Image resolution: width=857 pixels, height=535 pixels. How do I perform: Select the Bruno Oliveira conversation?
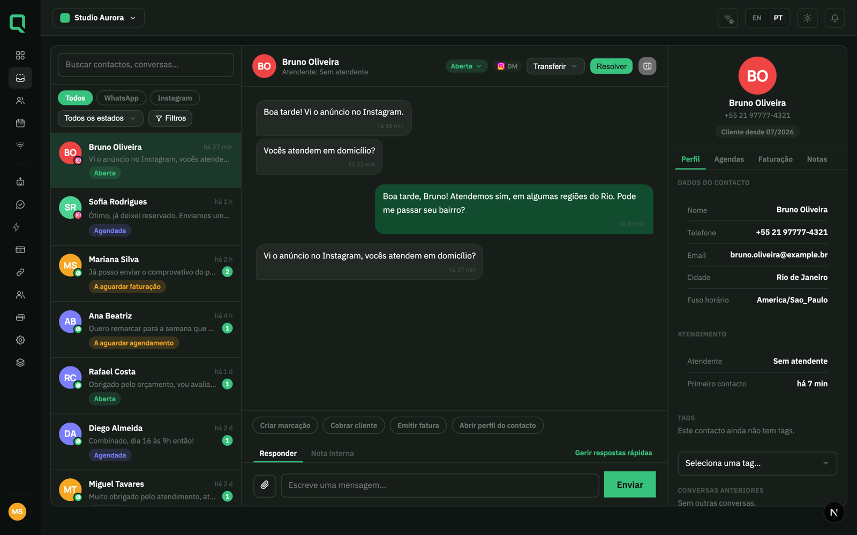pos(146,160)
